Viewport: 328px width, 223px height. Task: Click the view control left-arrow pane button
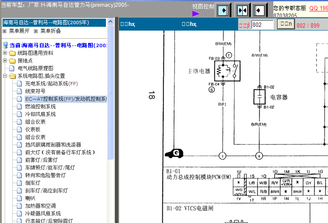(x=260, y=10)
